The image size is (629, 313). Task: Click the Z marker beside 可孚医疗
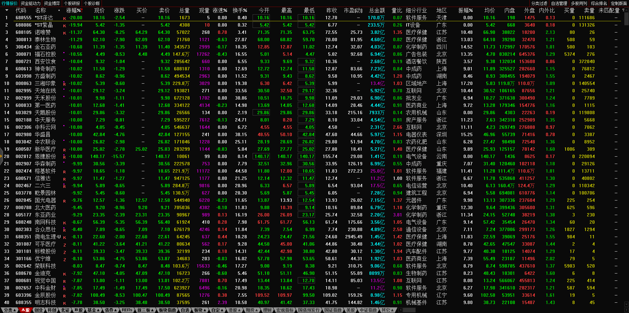click(64, 245)
